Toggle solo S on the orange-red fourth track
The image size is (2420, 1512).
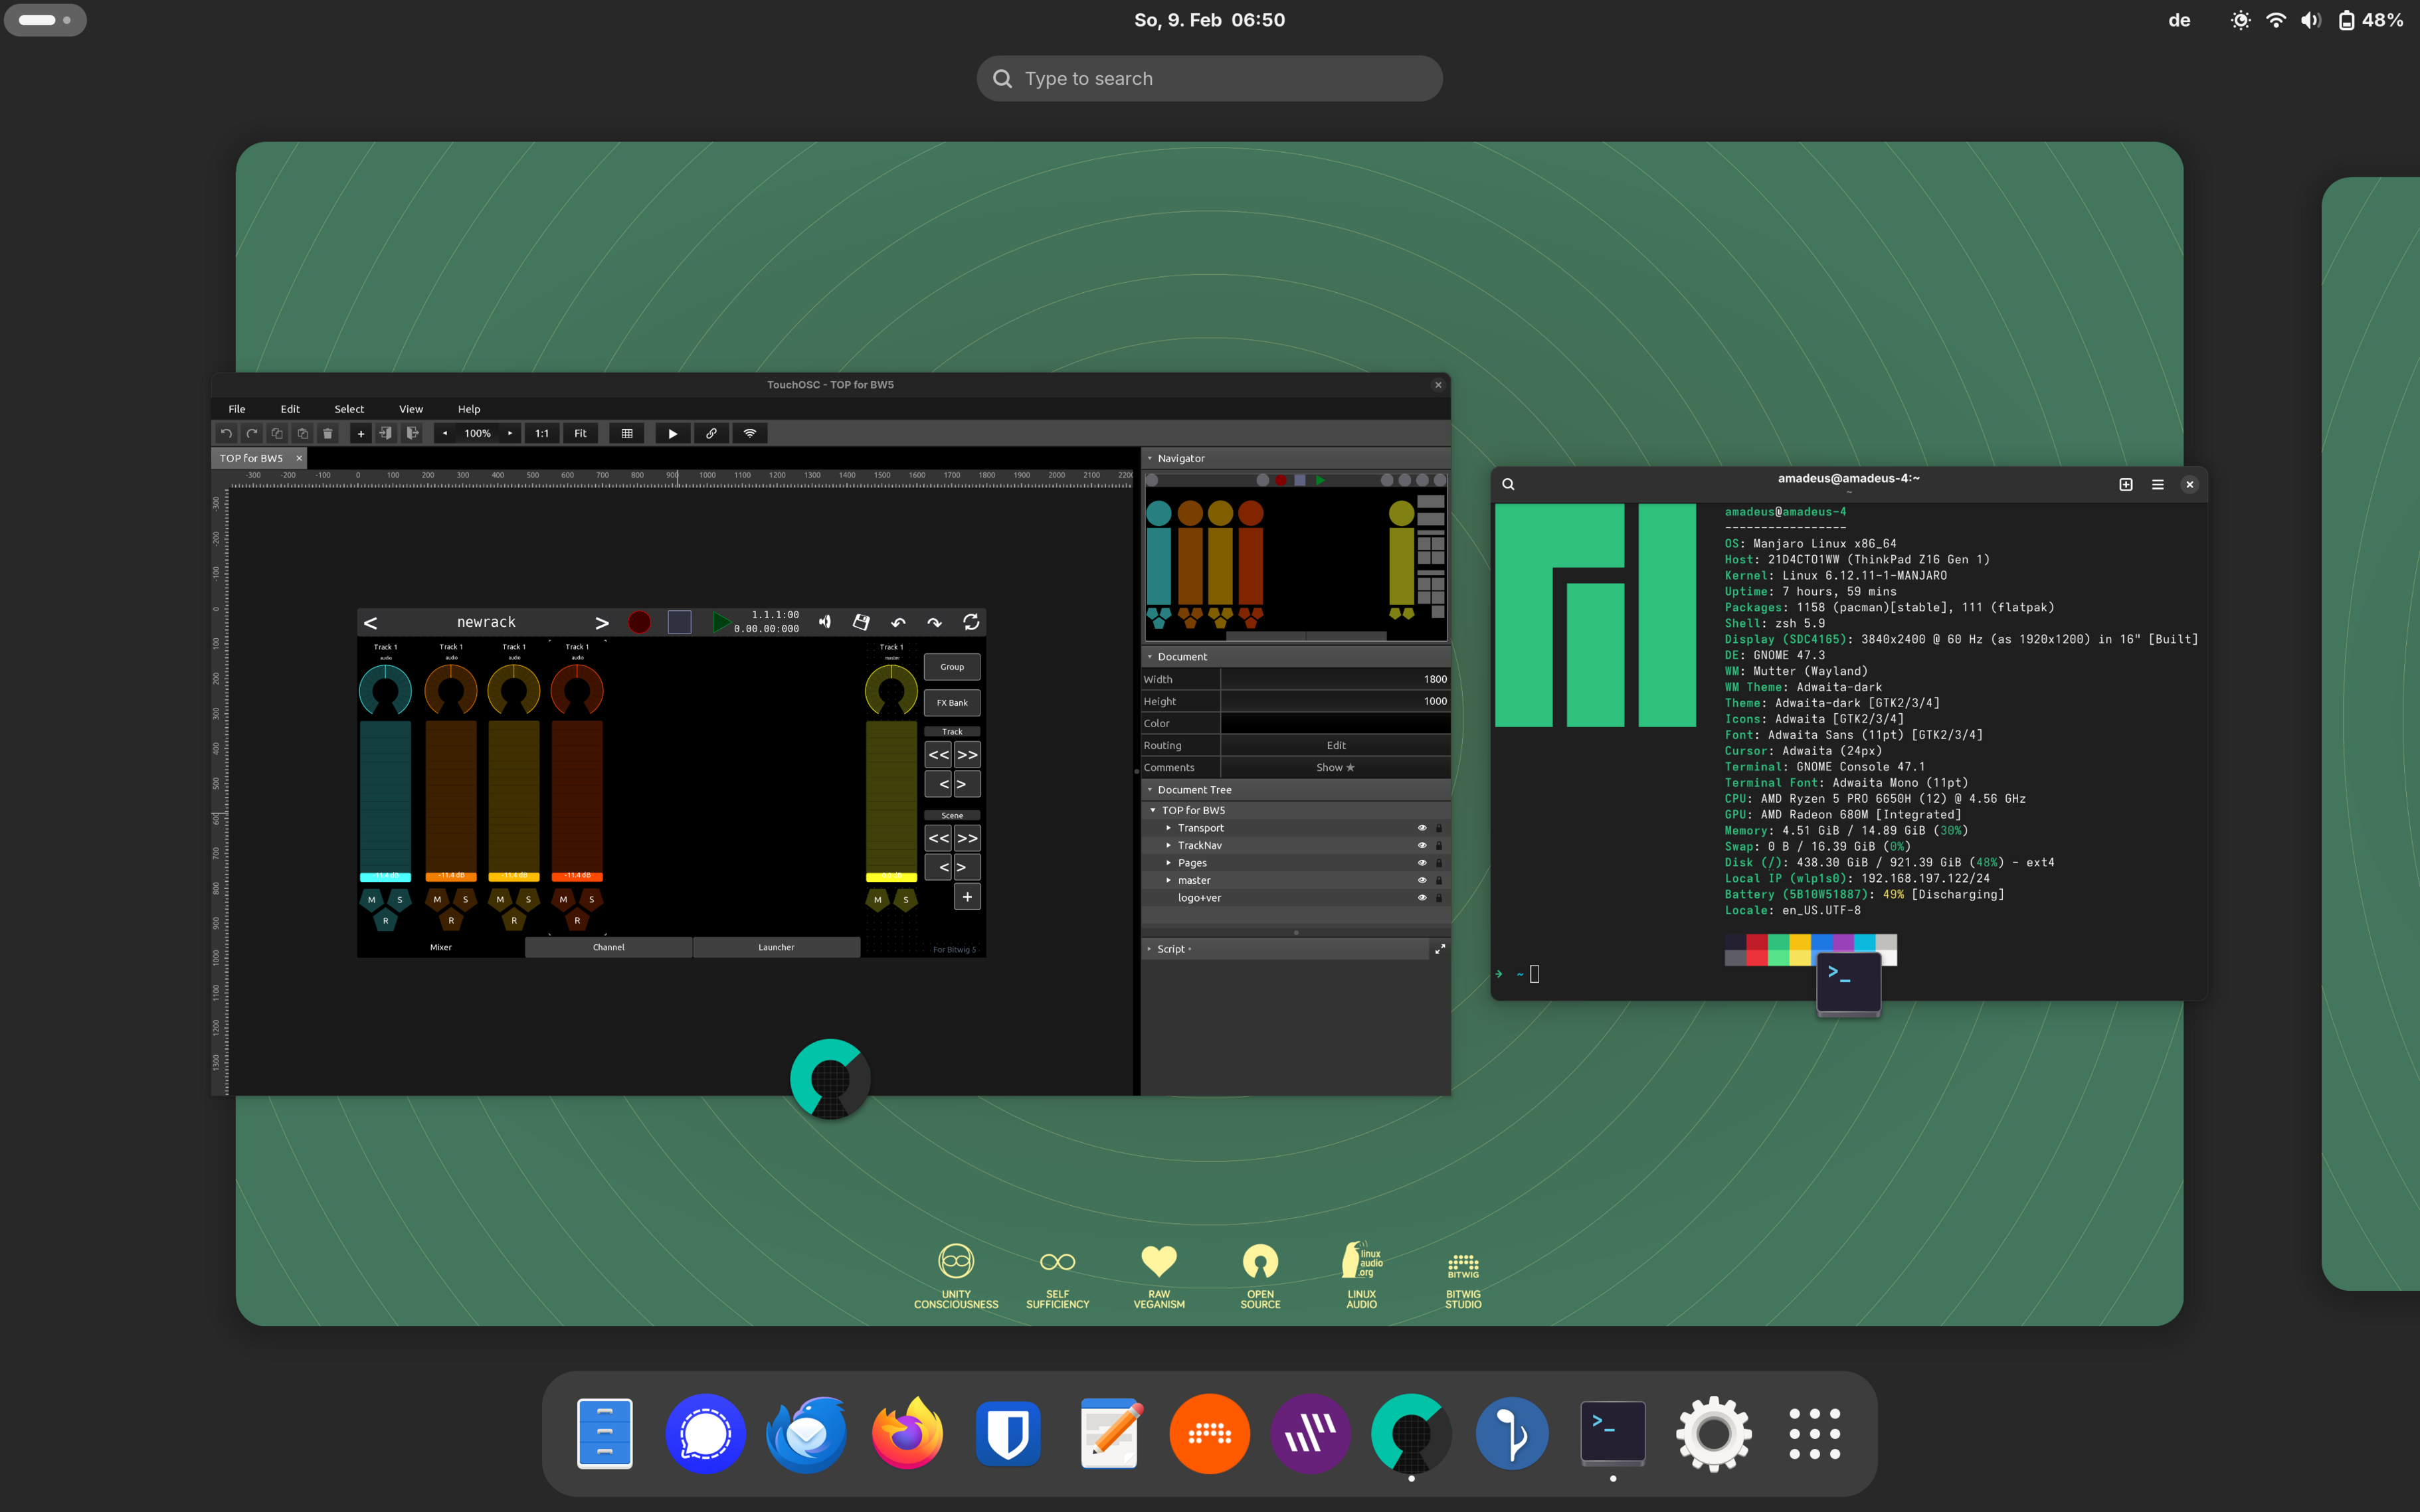coord(591,900)
